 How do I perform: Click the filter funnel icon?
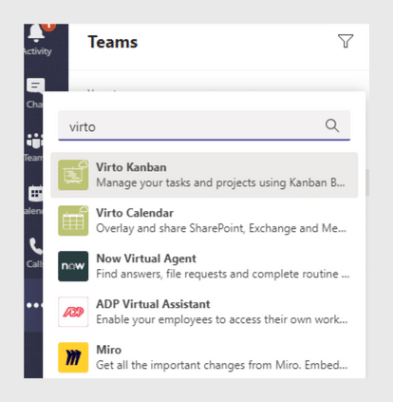[x=346, y=41]
